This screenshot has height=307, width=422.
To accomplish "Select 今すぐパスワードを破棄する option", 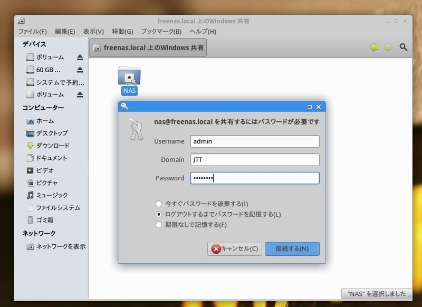I will [x=159, y=204].
